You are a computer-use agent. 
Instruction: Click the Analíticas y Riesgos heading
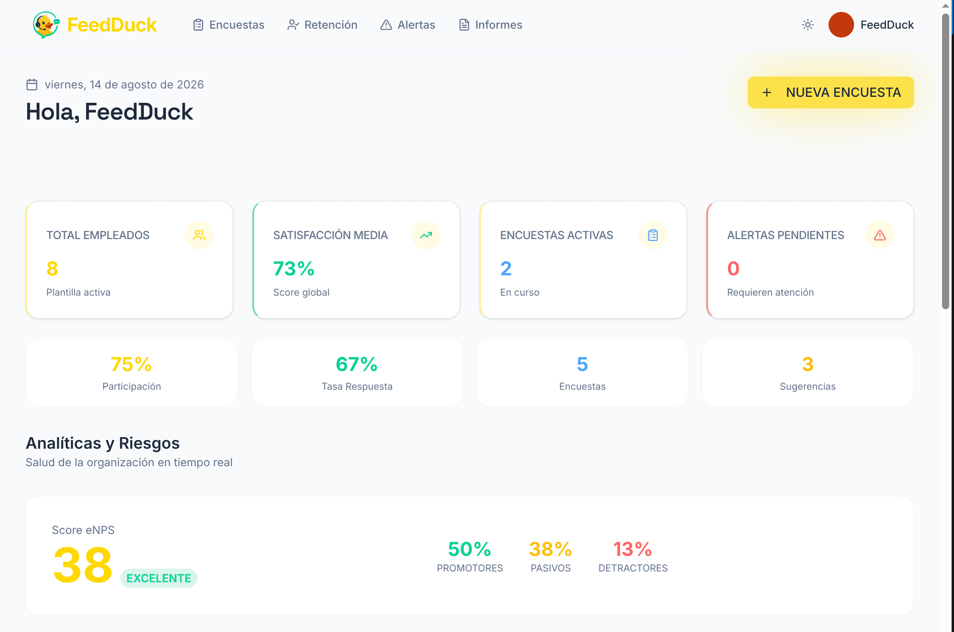[103, 443]
